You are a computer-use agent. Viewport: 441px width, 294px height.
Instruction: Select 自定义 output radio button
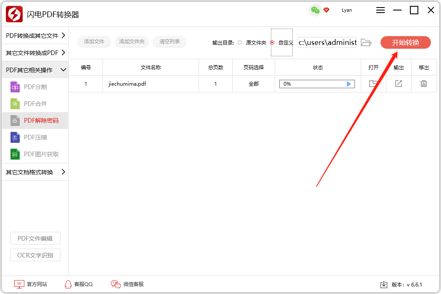tap(272, 42)
